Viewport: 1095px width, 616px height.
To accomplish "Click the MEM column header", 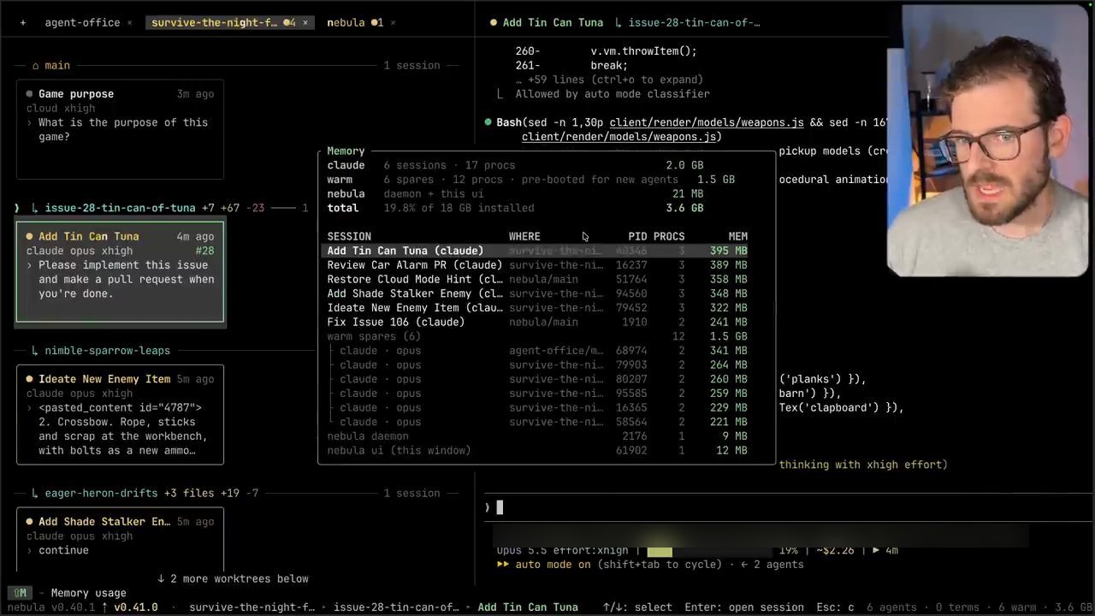I will click(737, 236).
